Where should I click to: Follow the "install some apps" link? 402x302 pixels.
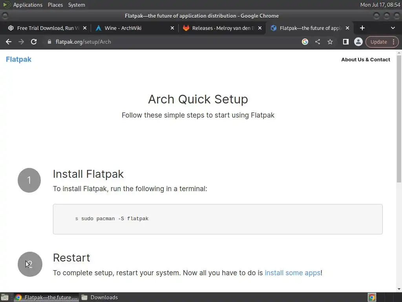[292, 273]
